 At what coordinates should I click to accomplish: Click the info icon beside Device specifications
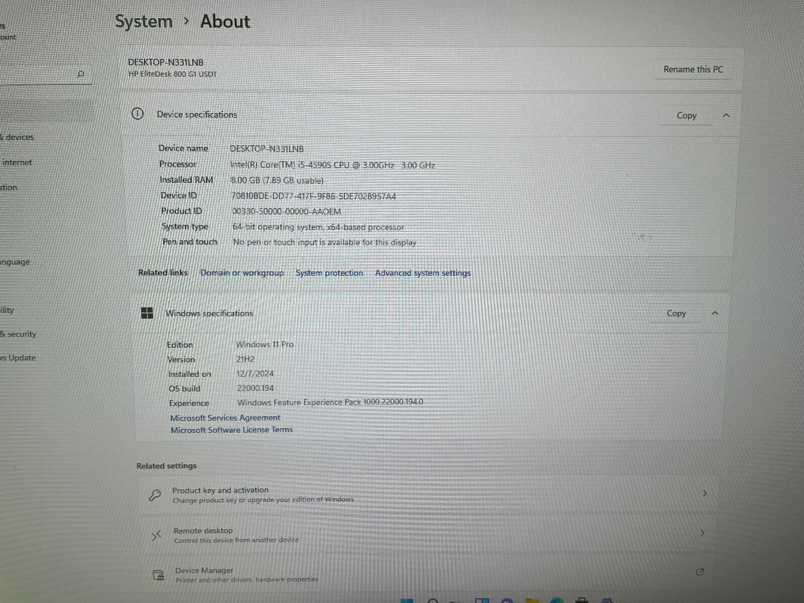(137, 114)
